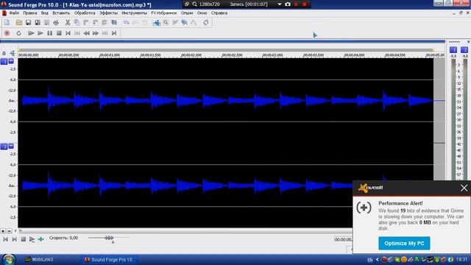Click the green scrub icon in data window

41,239
